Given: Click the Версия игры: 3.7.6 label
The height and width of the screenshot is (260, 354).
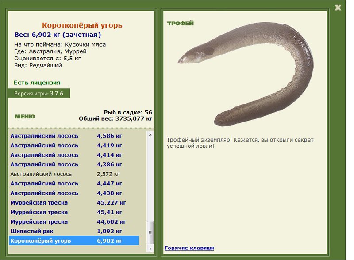Looking at the screenshot, I should click(38, 94).
